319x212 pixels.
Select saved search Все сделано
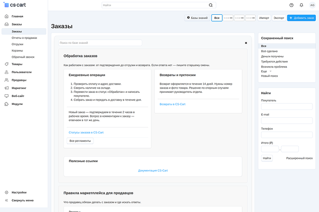269,51
